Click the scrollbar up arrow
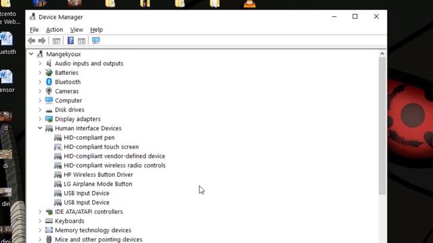Screen dimensions: 433x243 pos(382,54)
